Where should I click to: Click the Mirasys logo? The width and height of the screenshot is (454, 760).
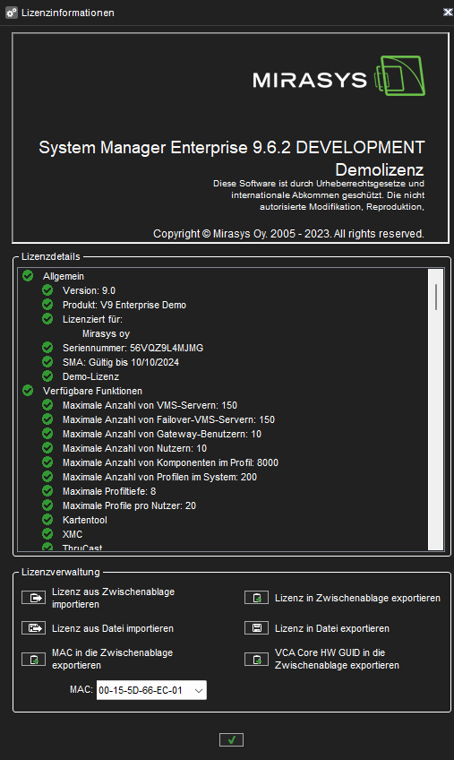coord(338,76)
